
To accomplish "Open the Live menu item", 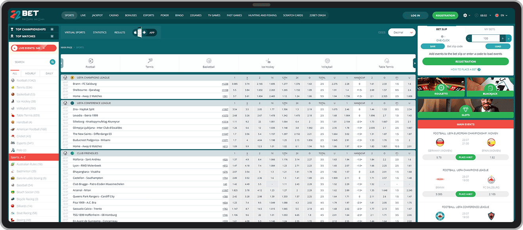I will [83, 15].
